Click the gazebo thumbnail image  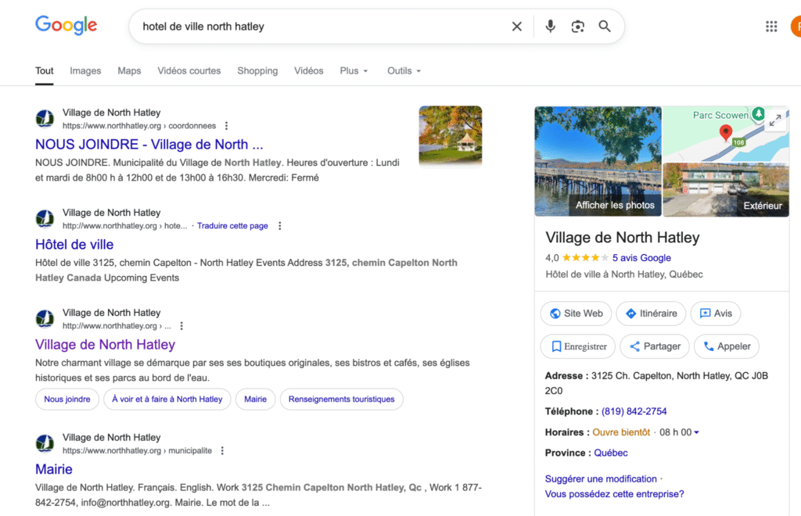pos(450,135)
